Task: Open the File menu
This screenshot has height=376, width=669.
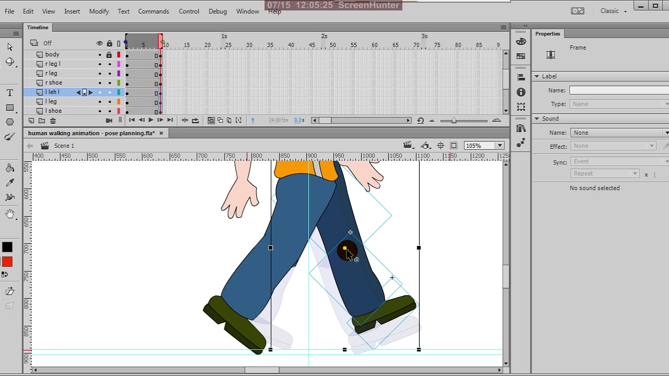Action: coord(9,11)
